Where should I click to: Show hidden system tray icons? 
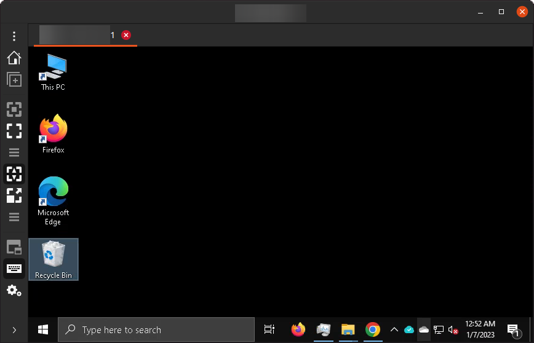point(394,329)
